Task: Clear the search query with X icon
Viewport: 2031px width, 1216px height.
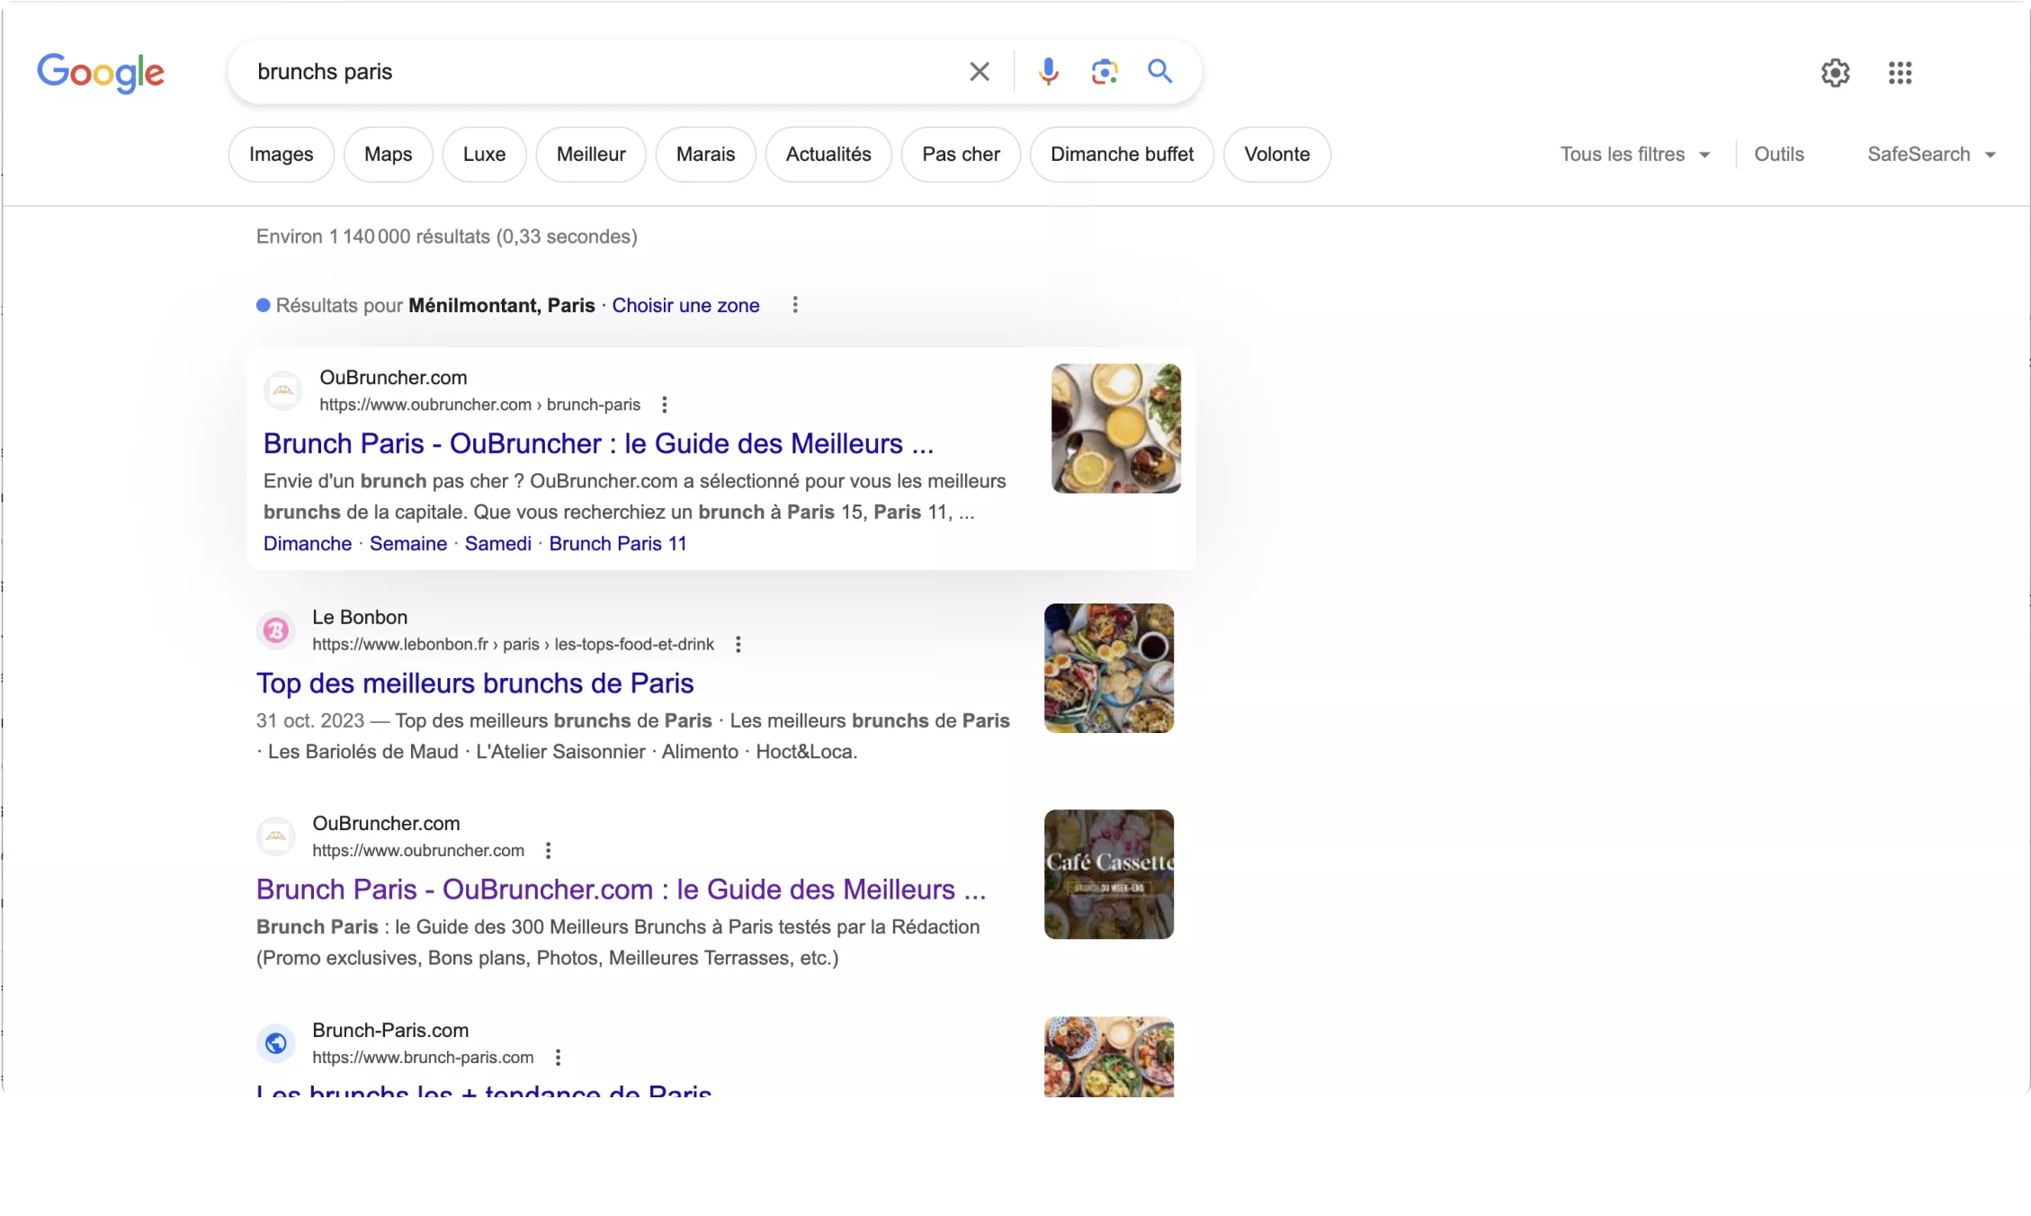Action: (x=980, y=72)
